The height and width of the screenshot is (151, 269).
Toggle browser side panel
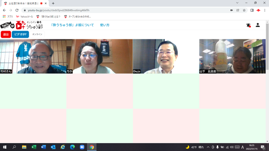[252, 10]
